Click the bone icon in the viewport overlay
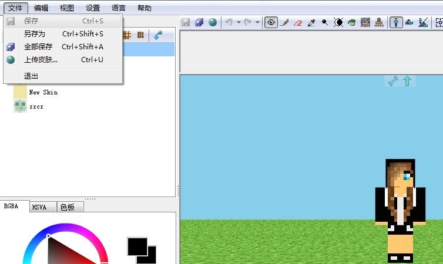The height and width of the screenshot is (264, 443). (393, 81)
